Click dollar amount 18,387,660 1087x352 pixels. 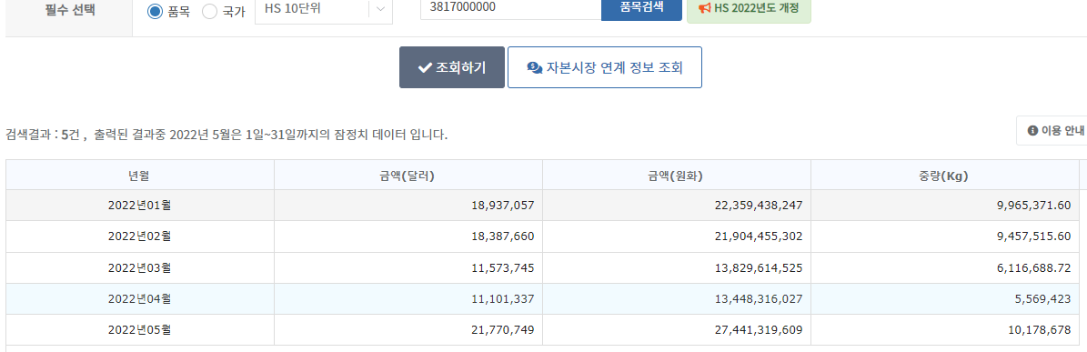click(x=502, y=236)
